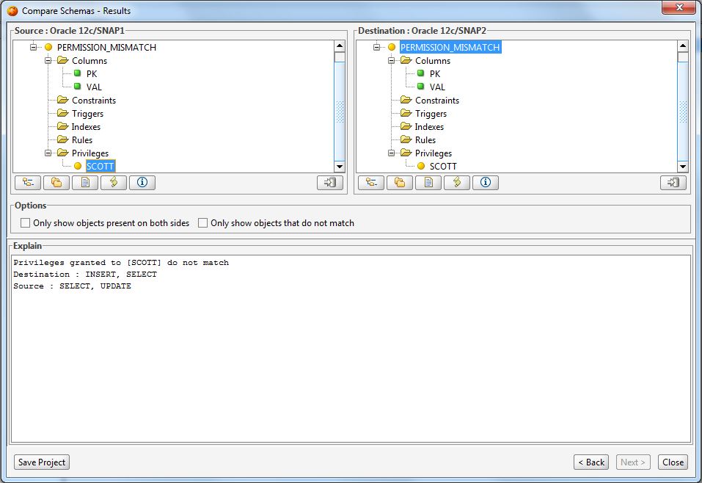Click the Destination Rules folder icon
This screenshot has width=702, height=483.
(x=406, y=139)
